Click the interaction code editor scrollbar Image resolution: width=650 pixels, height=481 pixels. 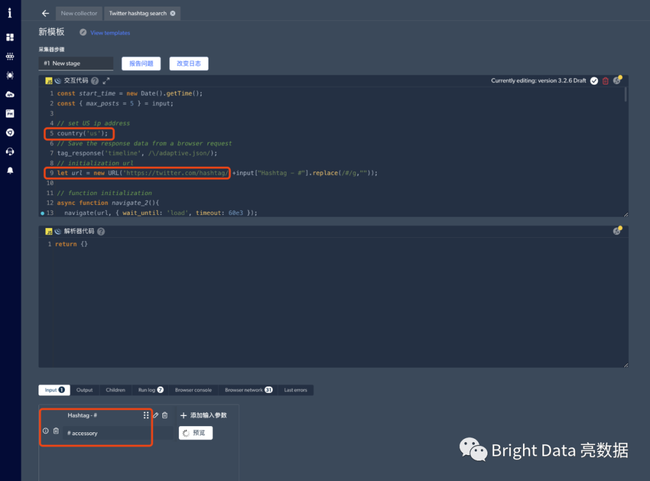[625, 94]
